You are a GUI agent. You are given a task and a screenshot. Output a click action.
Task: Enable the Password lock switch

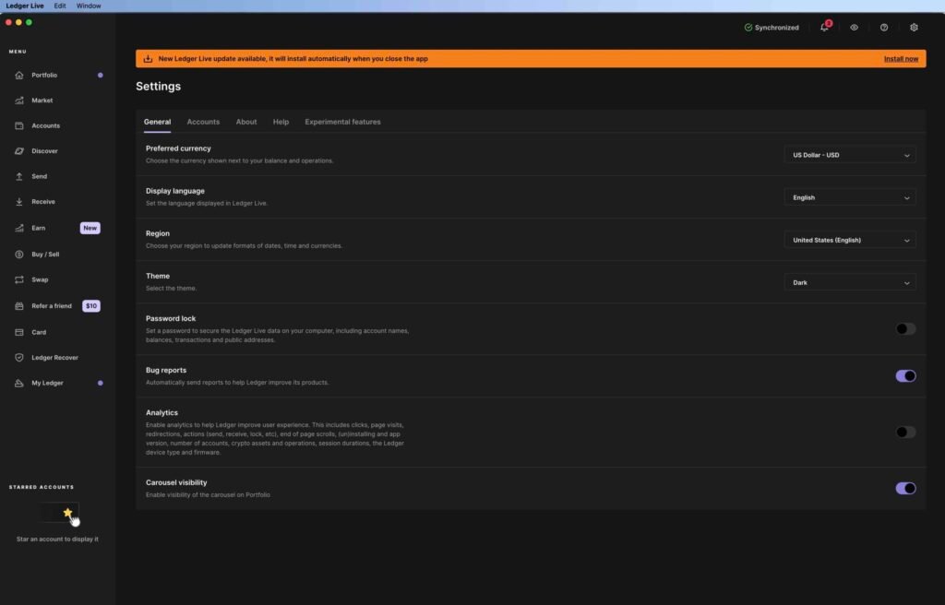coord(905,329)
